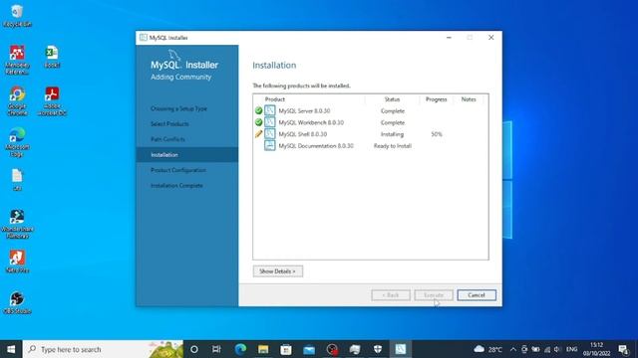Click pencil status icon beside MySQL Shell
This screenshot has height=358, width=638.
click(x=258, y=134)
